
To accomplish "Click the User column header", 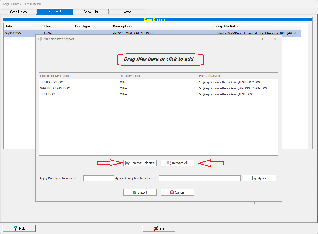I will pyautogui.click(x=59, y=27).
